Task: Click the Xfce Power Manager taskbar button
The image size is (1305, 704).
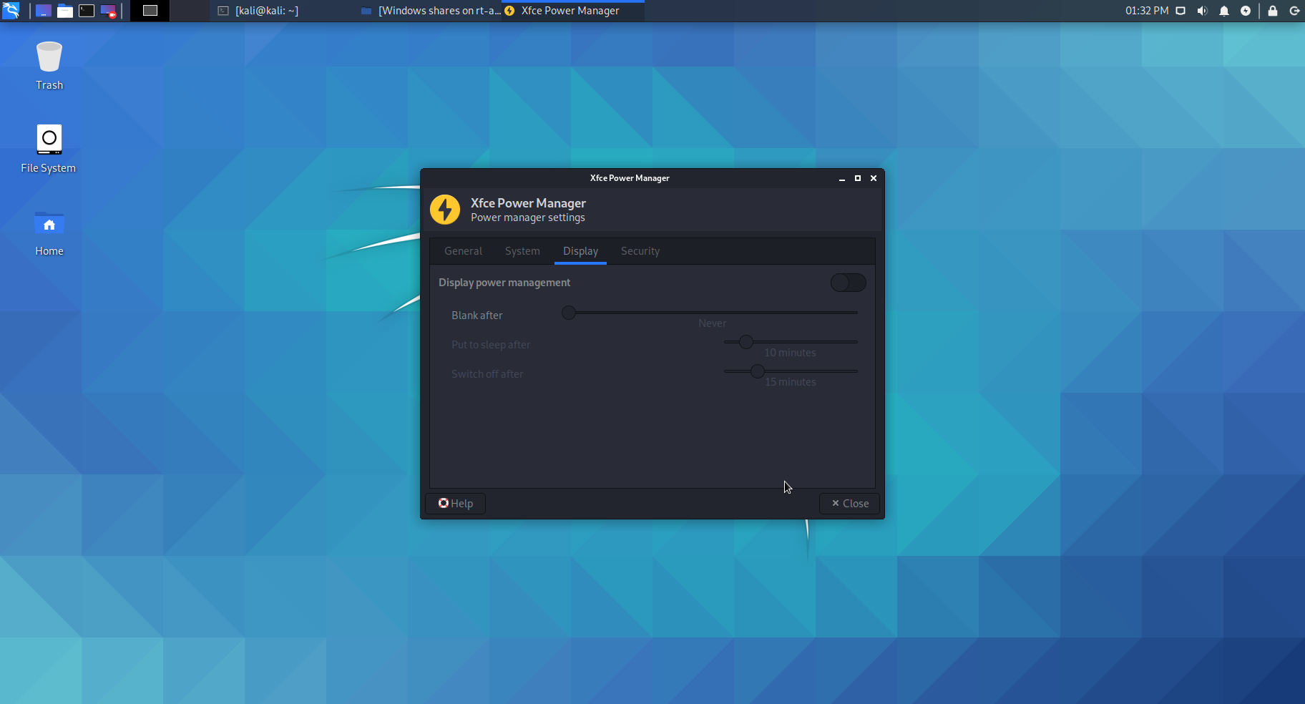Action: (x=572, y=11)
